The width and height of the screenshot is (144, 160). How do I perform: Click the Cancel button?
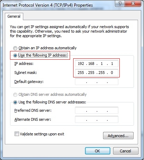click(x=126, y=151)
